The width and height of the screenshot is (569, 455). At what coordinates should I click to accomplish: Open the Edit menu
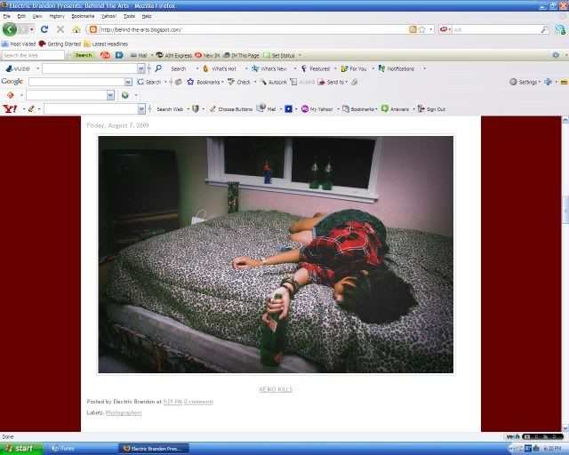(x=21, y=16)
